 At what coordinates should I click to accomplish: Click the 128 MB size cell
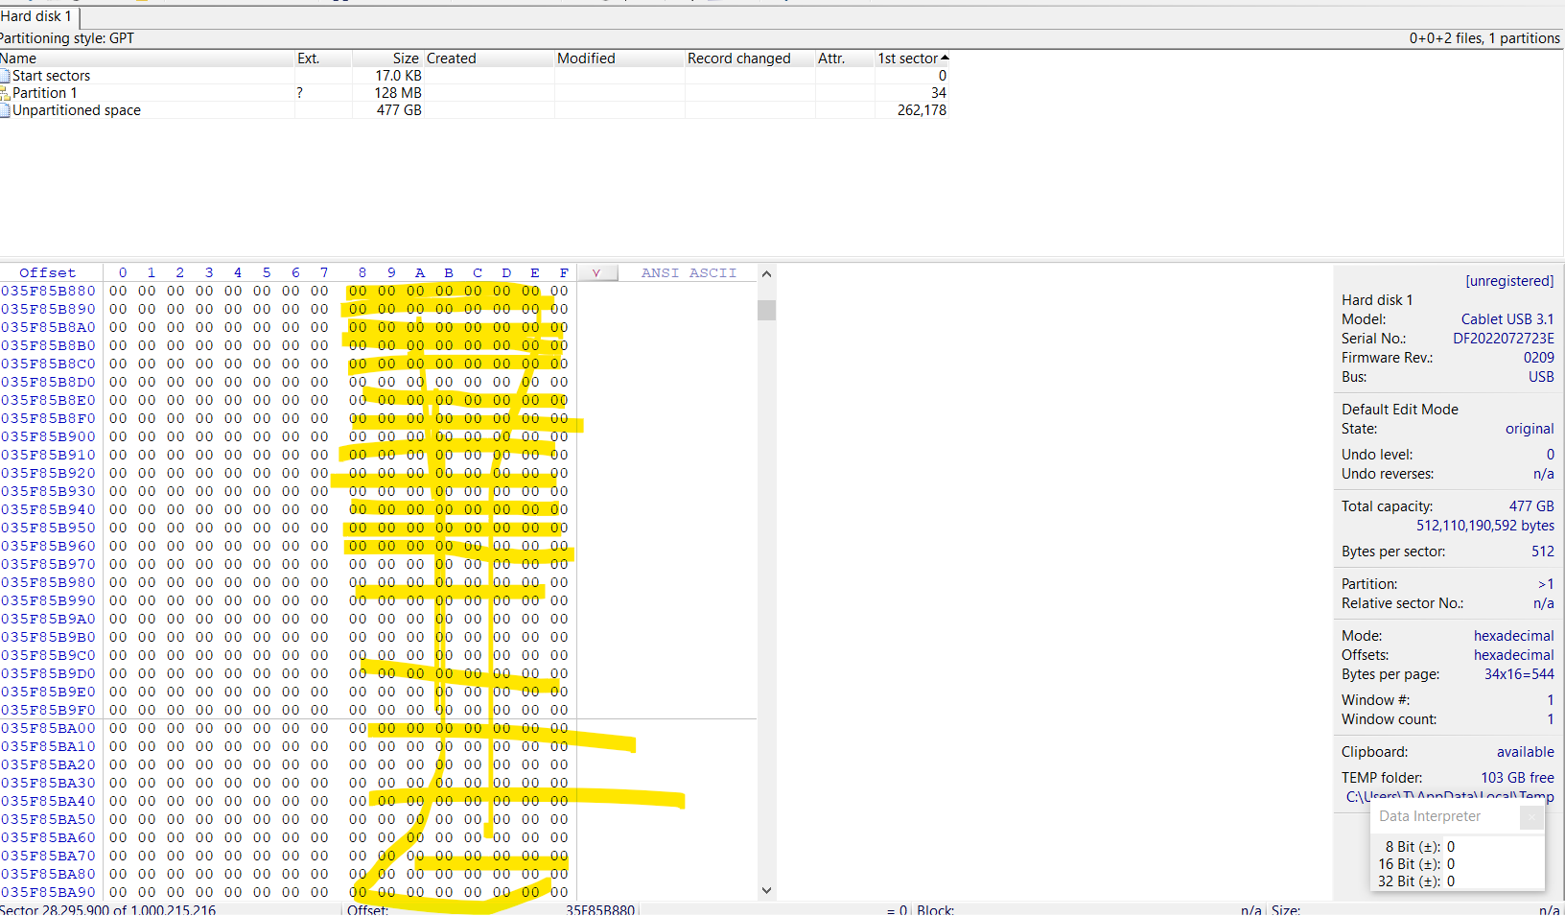point(398,93)
